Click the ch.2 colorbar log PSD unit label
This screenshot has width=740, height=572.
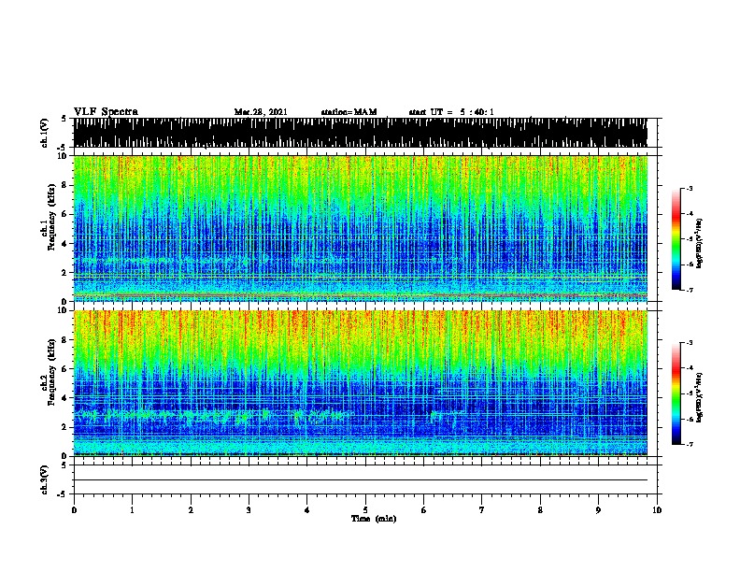click(x=700, y=397)
